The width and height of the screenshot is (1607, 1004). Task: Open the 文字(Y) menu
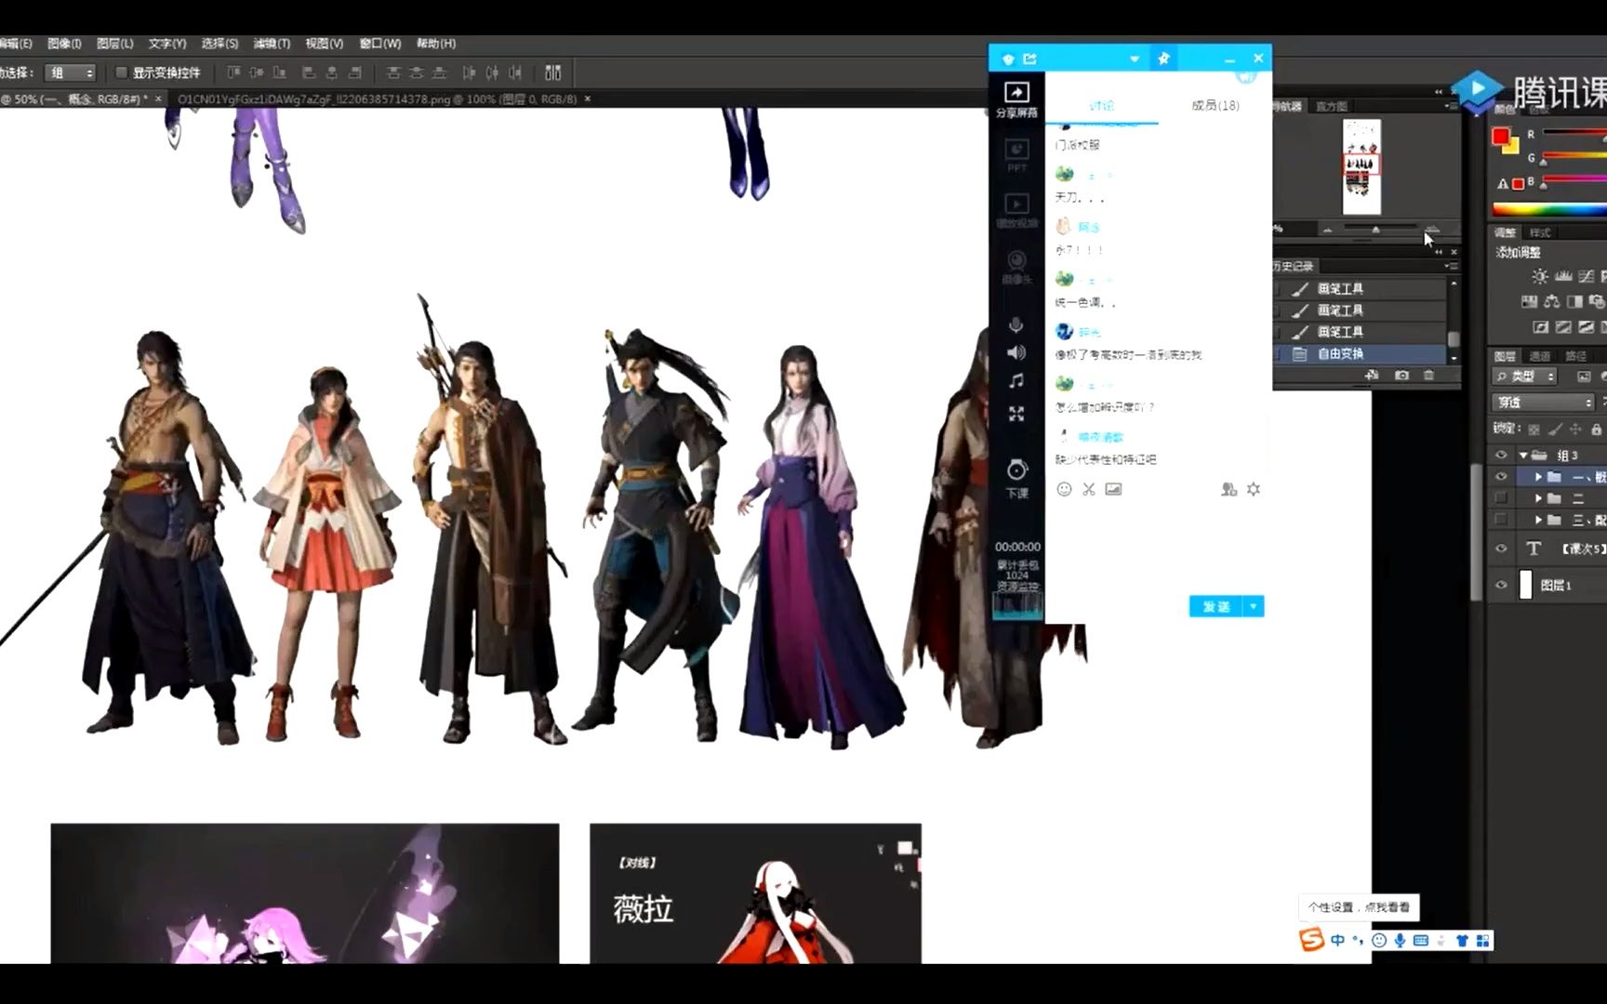tap(167, 44)
